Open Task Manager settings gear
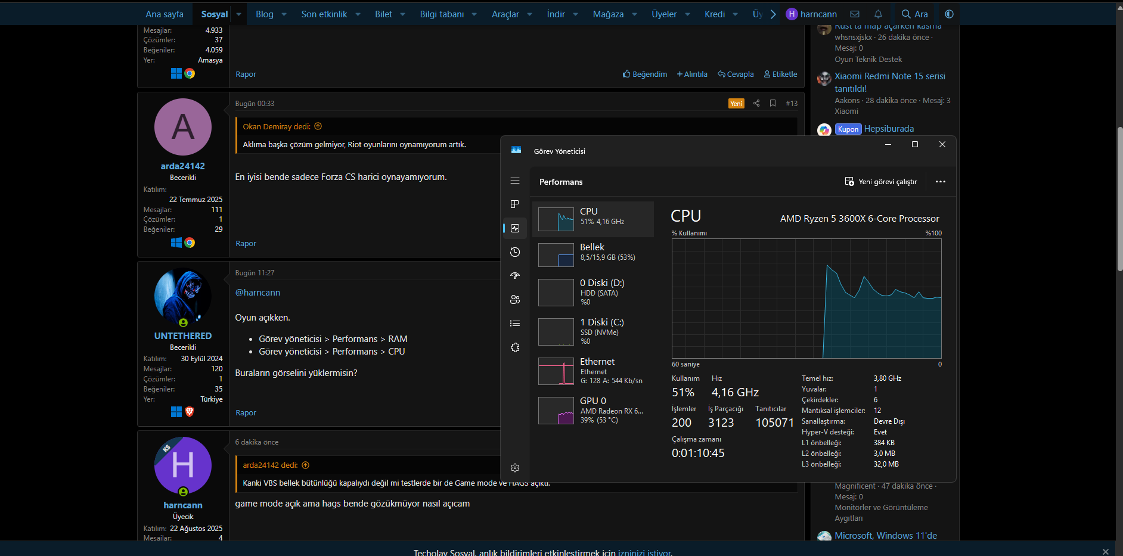The height and width of the screenshot is (556, 1123). 515,468
